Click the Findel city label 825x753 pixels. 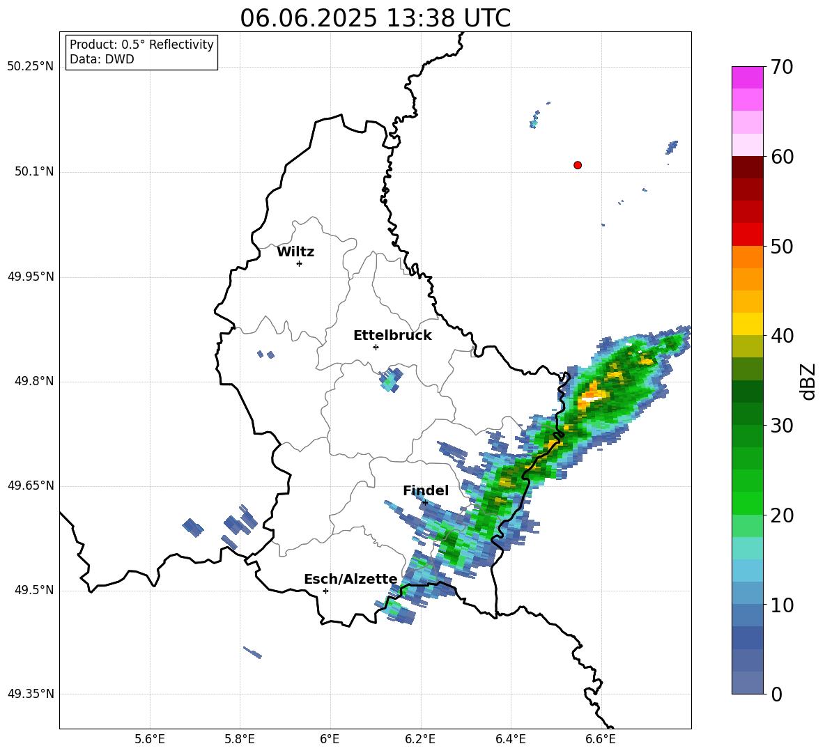(426, 490)
